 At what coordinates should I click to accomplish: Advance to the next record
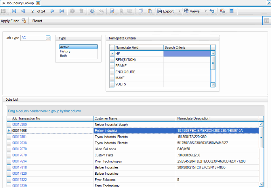coord(53,11)
